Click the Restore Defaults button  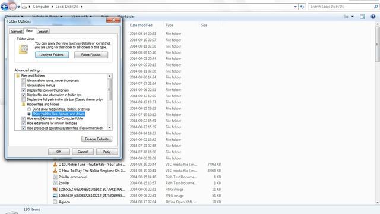click(97, 139)
